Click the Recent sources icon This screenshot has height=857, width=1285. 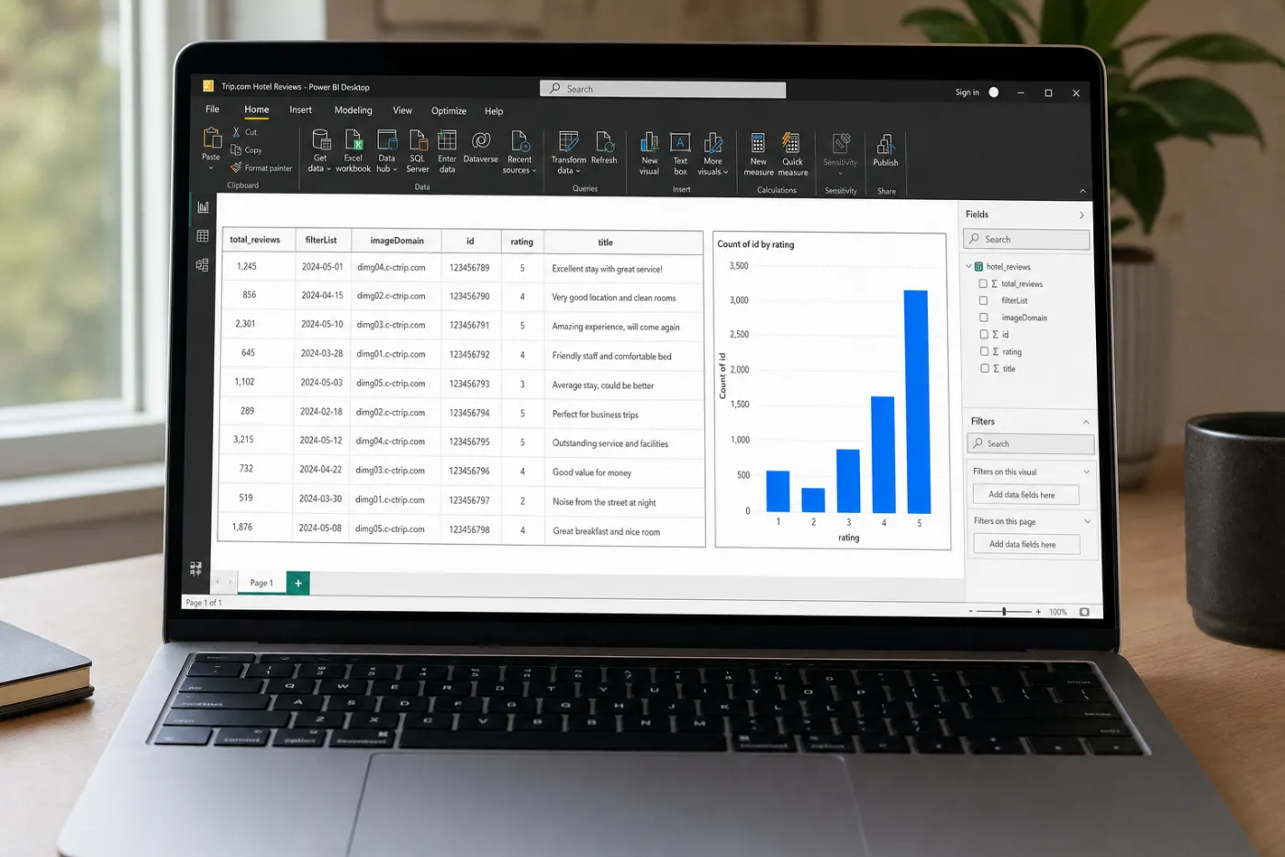pos(520,140)
